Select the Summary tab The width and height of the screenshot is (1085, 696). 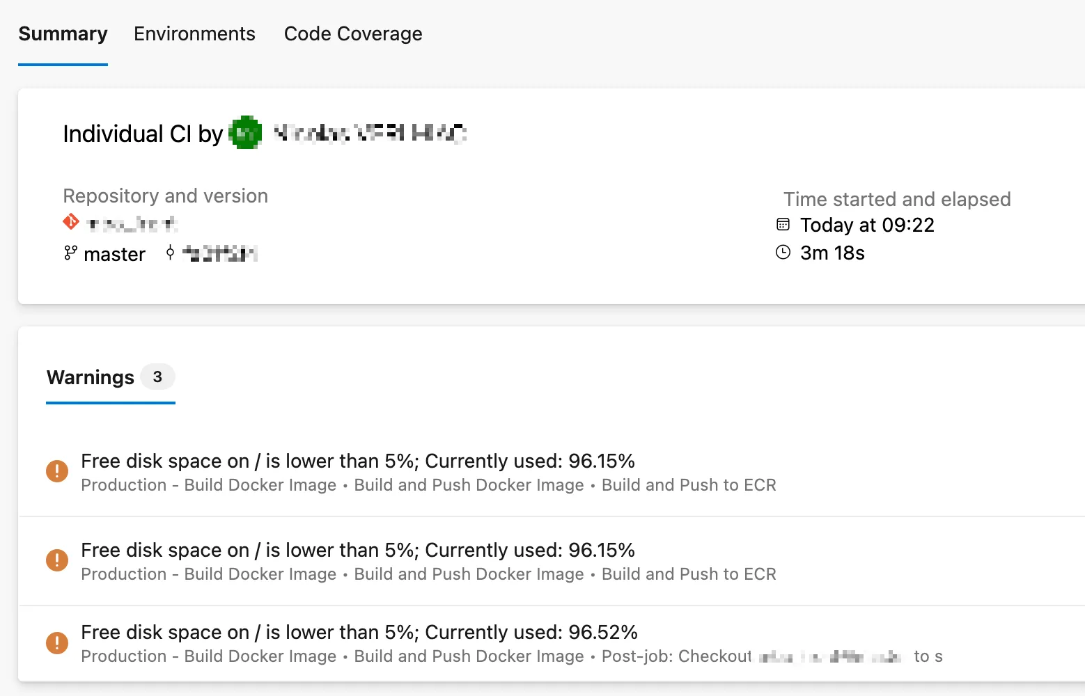pos(63,33)
